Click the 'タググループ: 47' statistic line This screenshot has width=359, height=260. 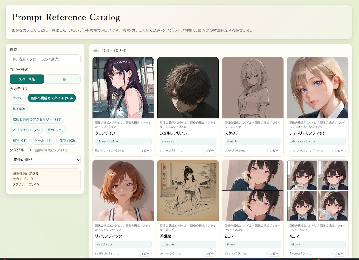pyautogui.click(x=26, y=184)
